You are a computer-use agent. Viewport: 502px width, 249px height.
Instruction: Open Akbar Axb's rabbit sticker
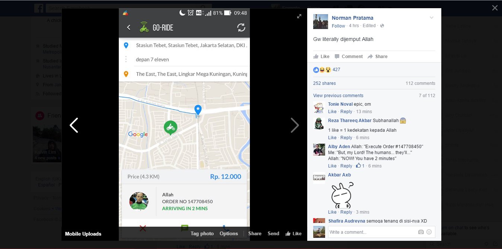341,195
